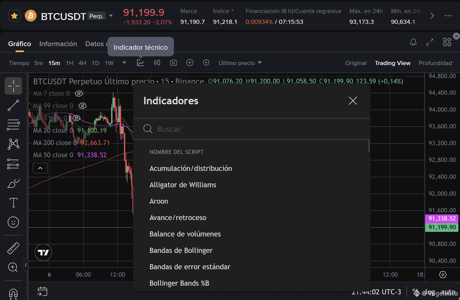Switch to the Información tab
460x300 pixels.
(x=58, y=44)
